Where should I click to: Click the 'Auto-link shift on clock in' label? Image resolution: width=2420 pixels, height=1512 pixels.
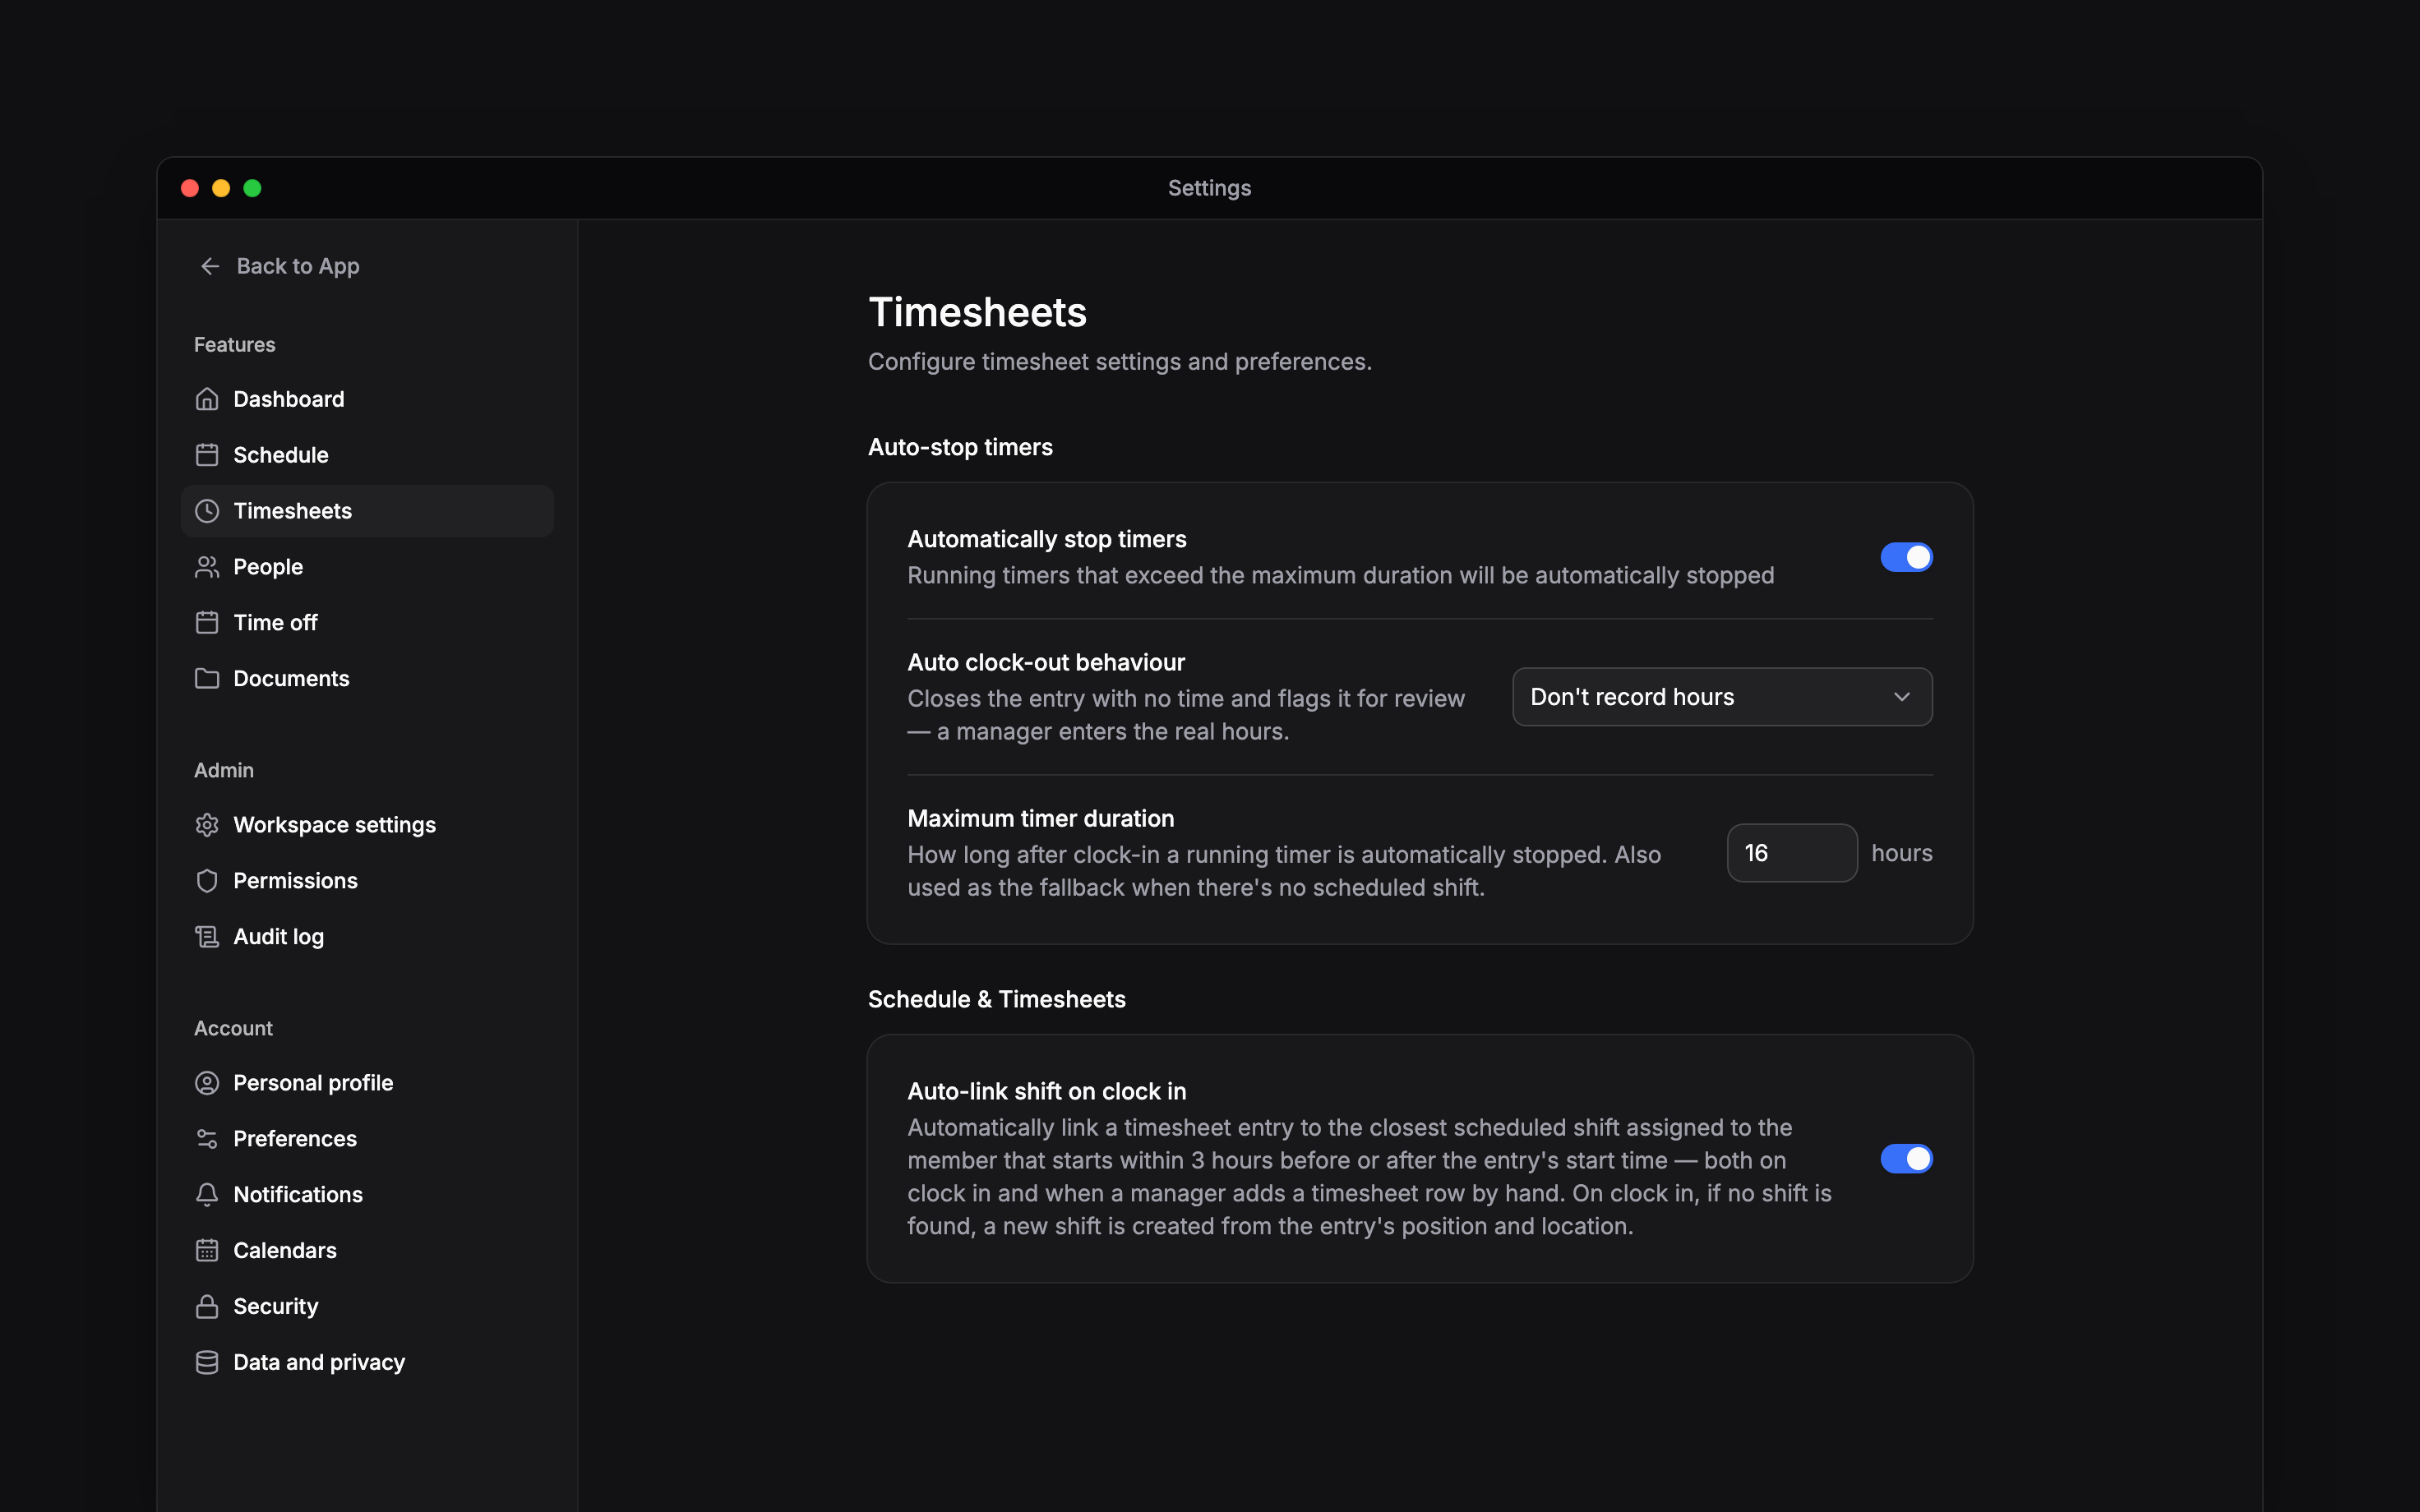click(1046, 1091)
